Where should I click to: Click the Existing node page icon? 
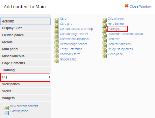tap(6, 113)
